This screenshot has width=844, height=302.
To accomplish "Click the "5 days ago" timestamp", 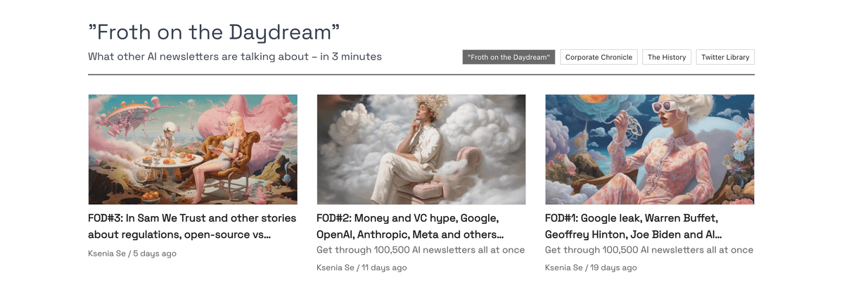I will coord(155,253).
